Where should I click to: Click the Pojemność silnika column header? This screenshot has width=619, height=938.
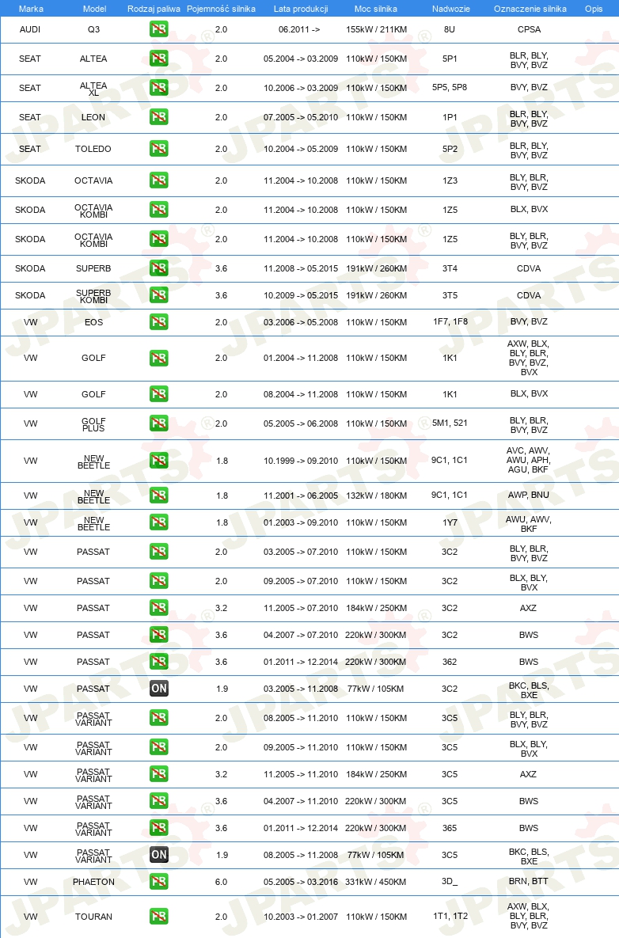click(x=222, y=9)
